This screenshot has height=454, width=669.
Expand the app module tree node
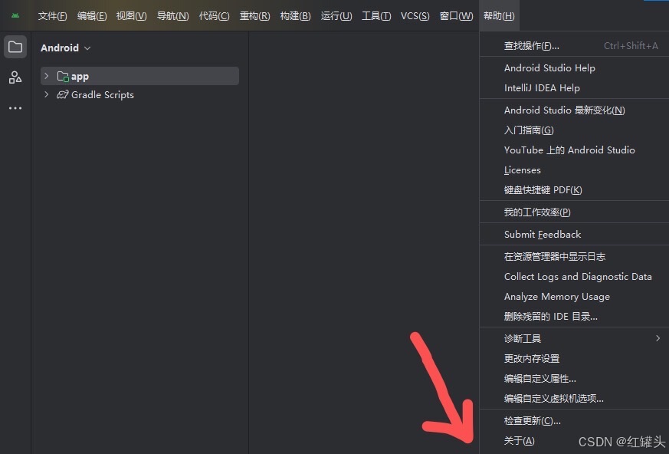[46, 76]
